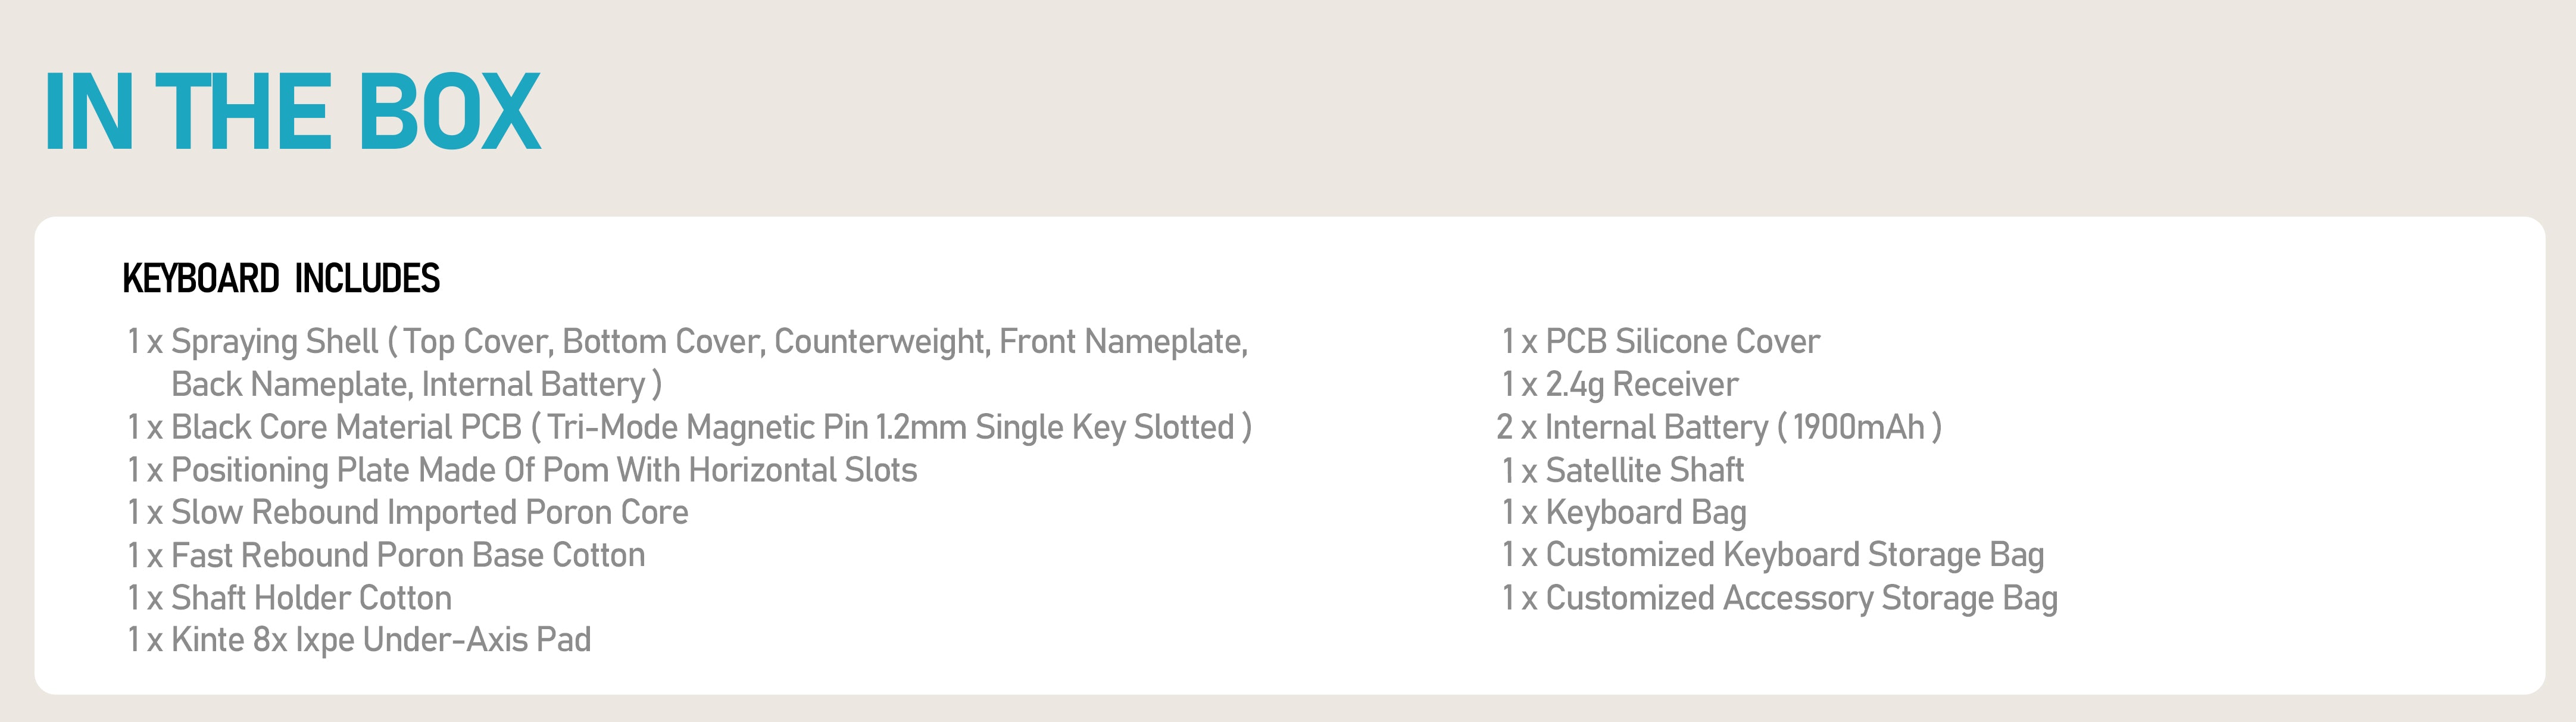The width and height of the screenshot is (2576, 722).
Task: Click Customized Keyboard Storage Bag
Action: (x=1773, y=555)
